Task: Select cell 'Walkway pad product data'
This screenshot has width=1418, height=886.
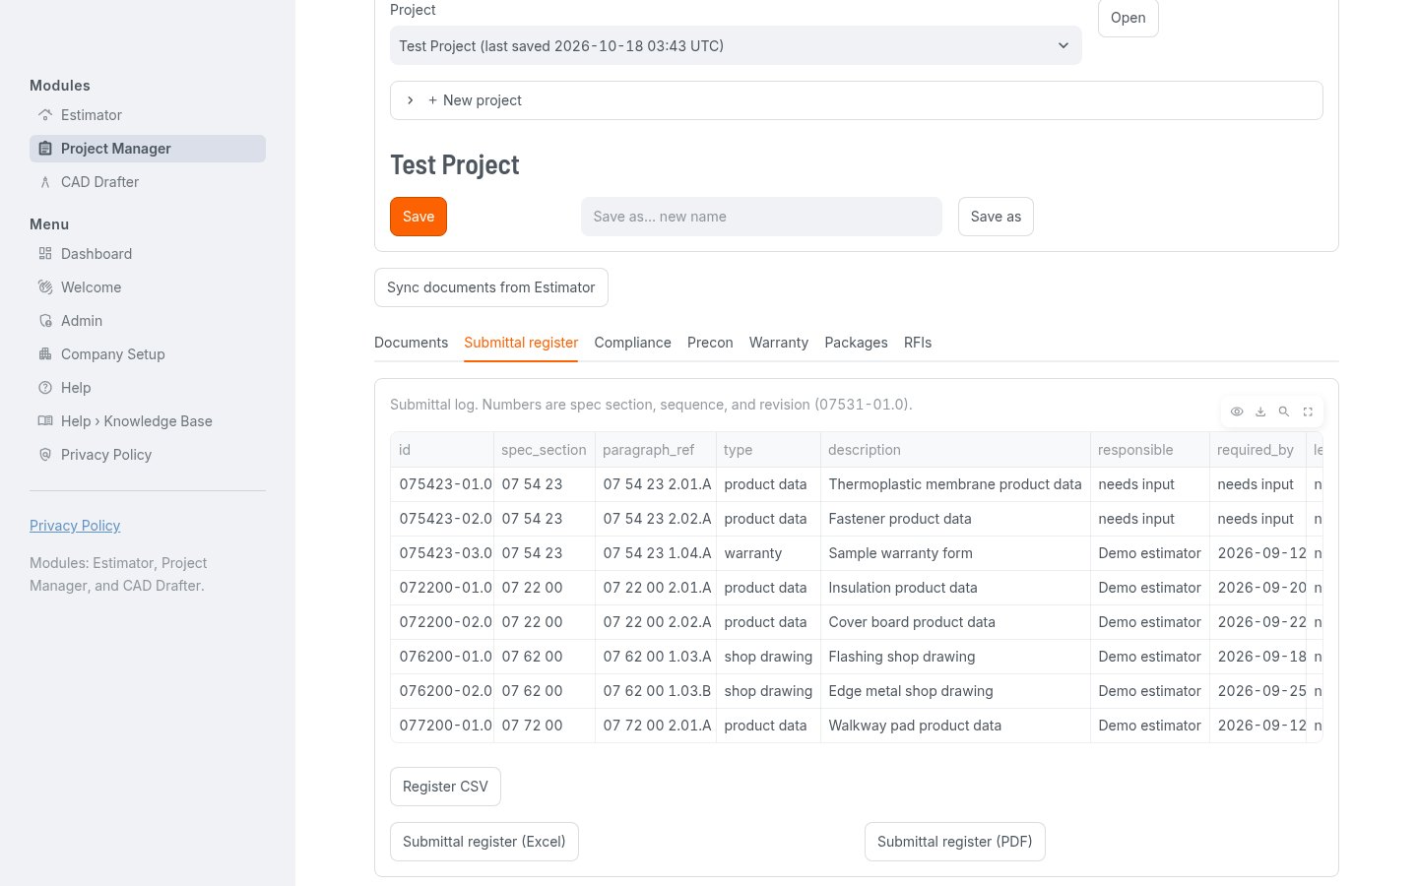Action: (x=955, y=726)
